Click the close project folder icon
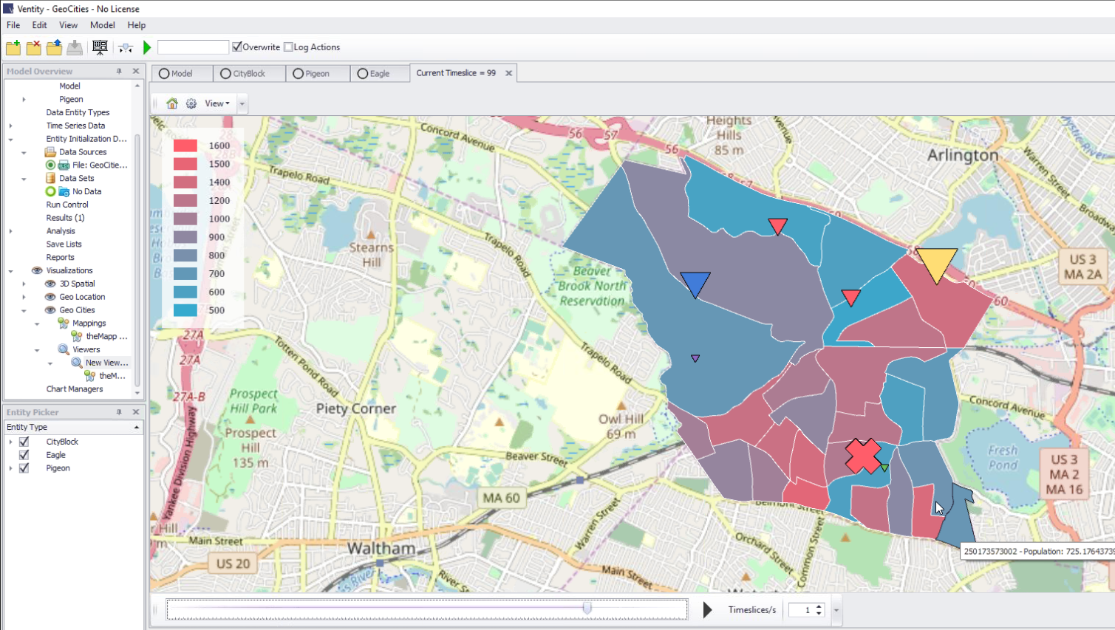 [x=34, y=48]
